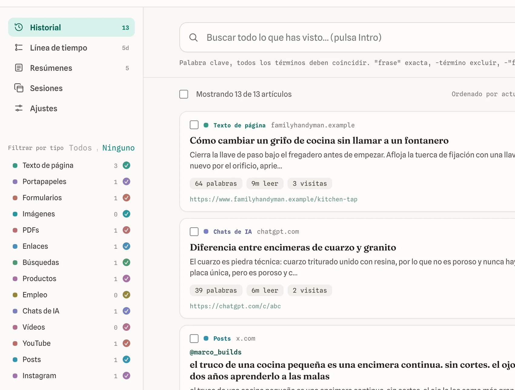Click the Formularios filter label
The height and width of the screenshot is (390, 515).
[x=42, y=198]
